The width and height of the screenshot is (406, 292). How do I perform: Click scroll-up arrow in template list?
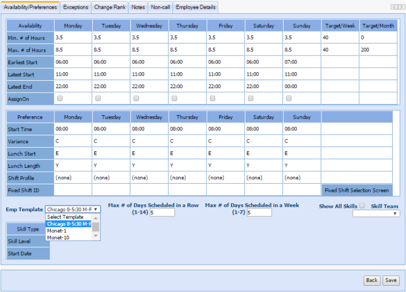[96, 218]
